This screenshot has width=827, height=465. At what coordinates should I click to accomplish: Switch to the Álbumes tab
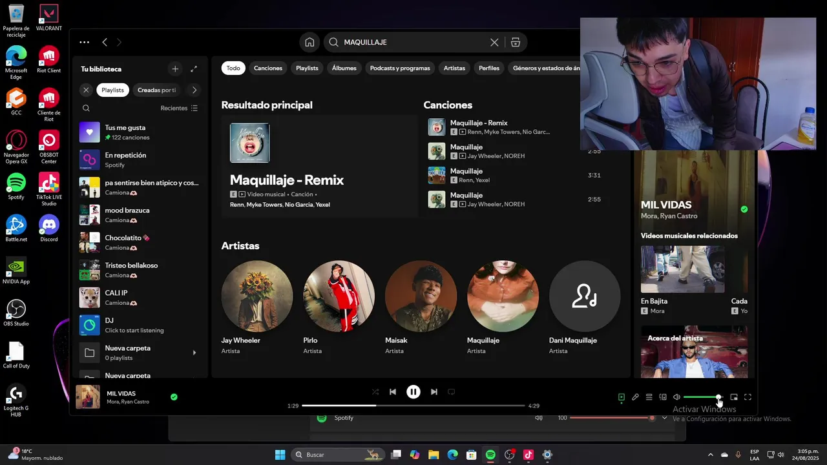pyautogui.click(x=344, y=68)
